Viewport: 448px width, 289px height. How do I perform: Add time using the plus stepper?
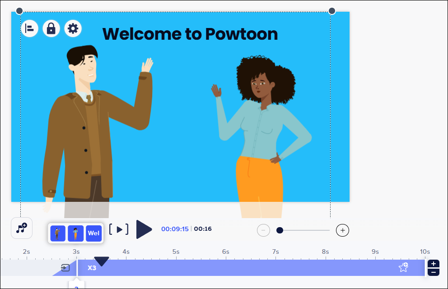(434, 264)
